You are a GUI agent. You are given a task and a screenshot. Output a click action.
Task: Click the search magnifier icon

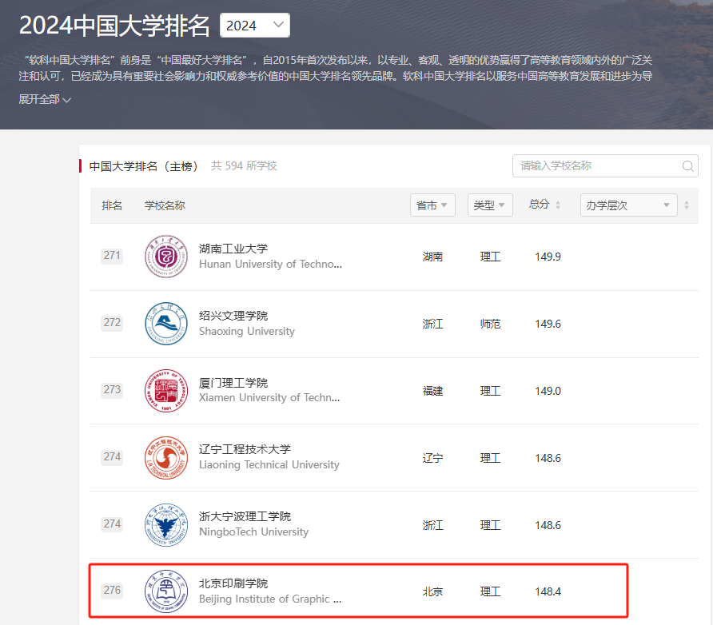click(687, 166)
